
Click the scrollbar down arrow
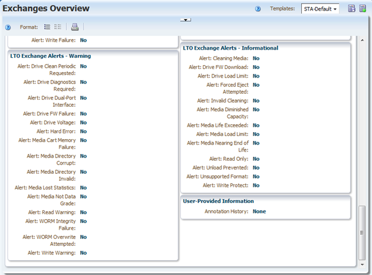[362, 264]
